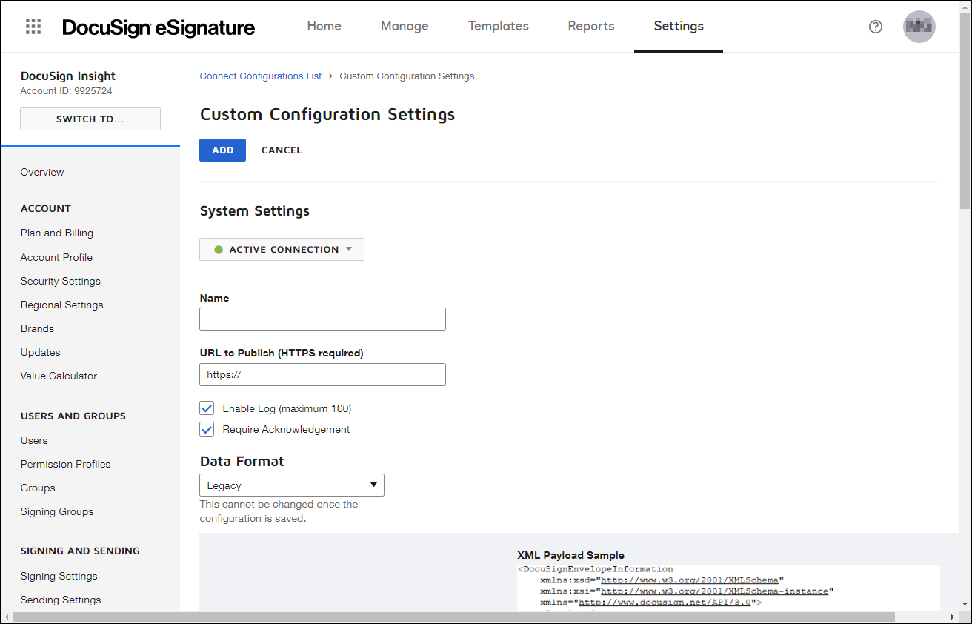Click the horizontal page scrollbar thumb
The height and width of the screenshot is (624, 972).
[453, 617]
